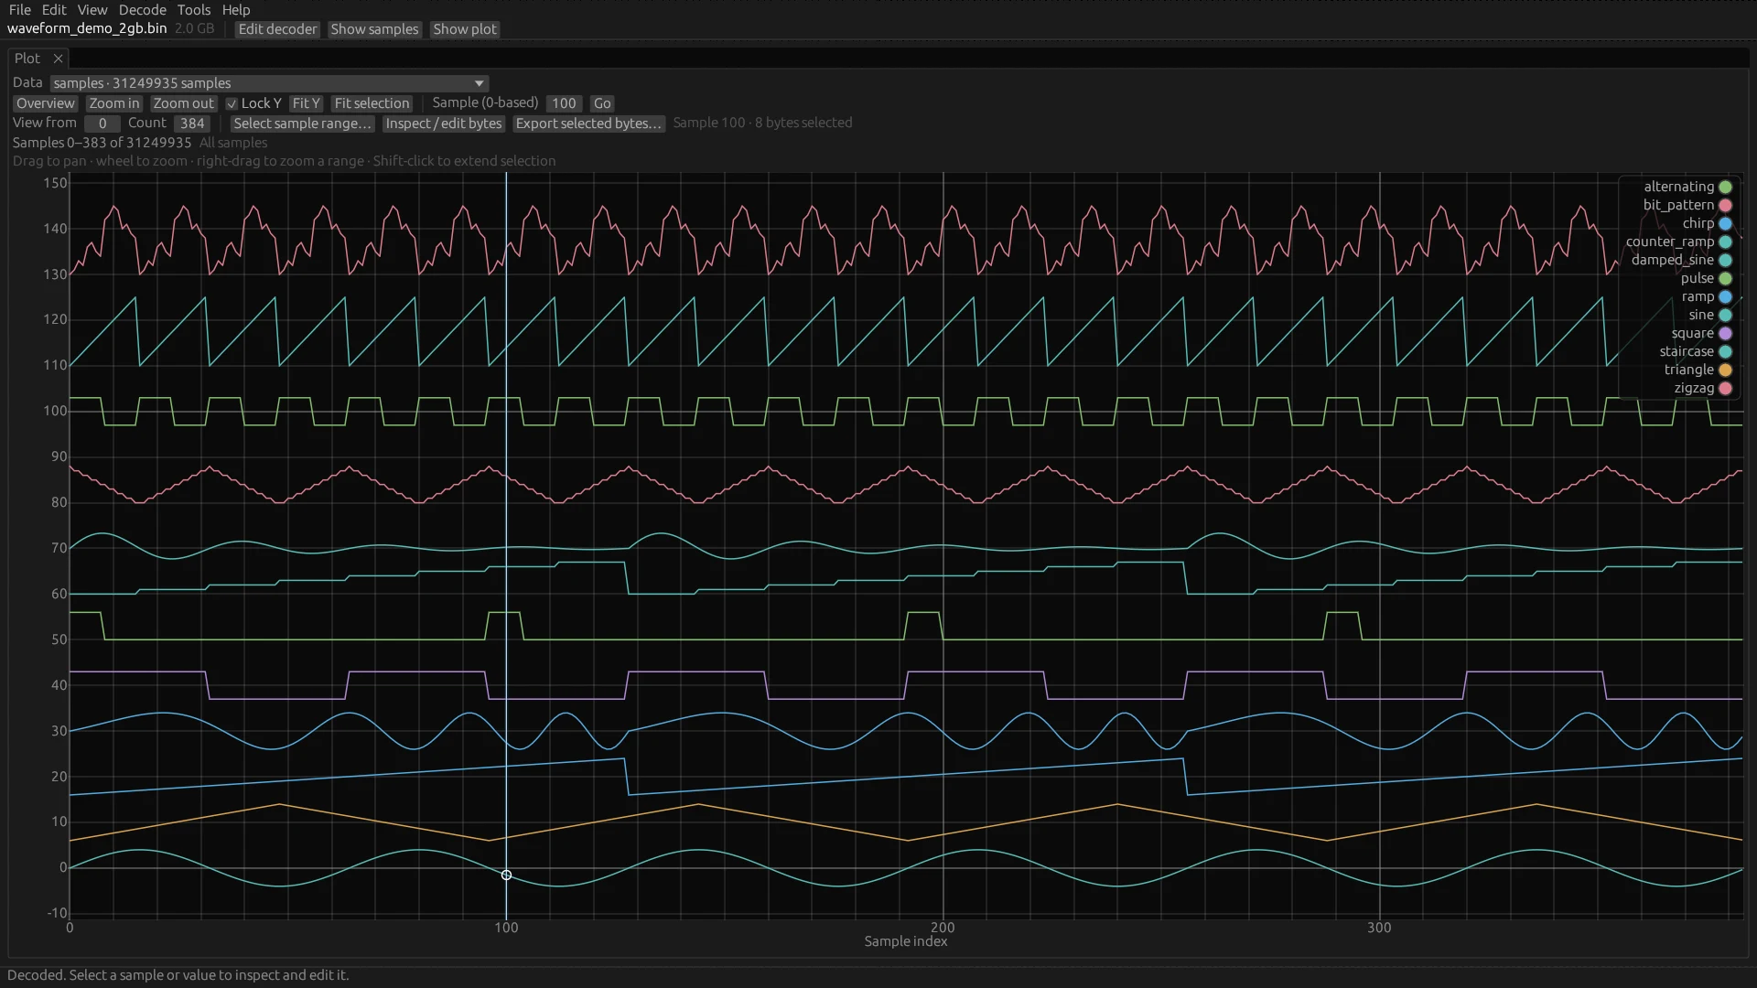Viewport: 1757px width, 988px height.
Task: Close the Plot tab
Action: [x=59, y=59]
